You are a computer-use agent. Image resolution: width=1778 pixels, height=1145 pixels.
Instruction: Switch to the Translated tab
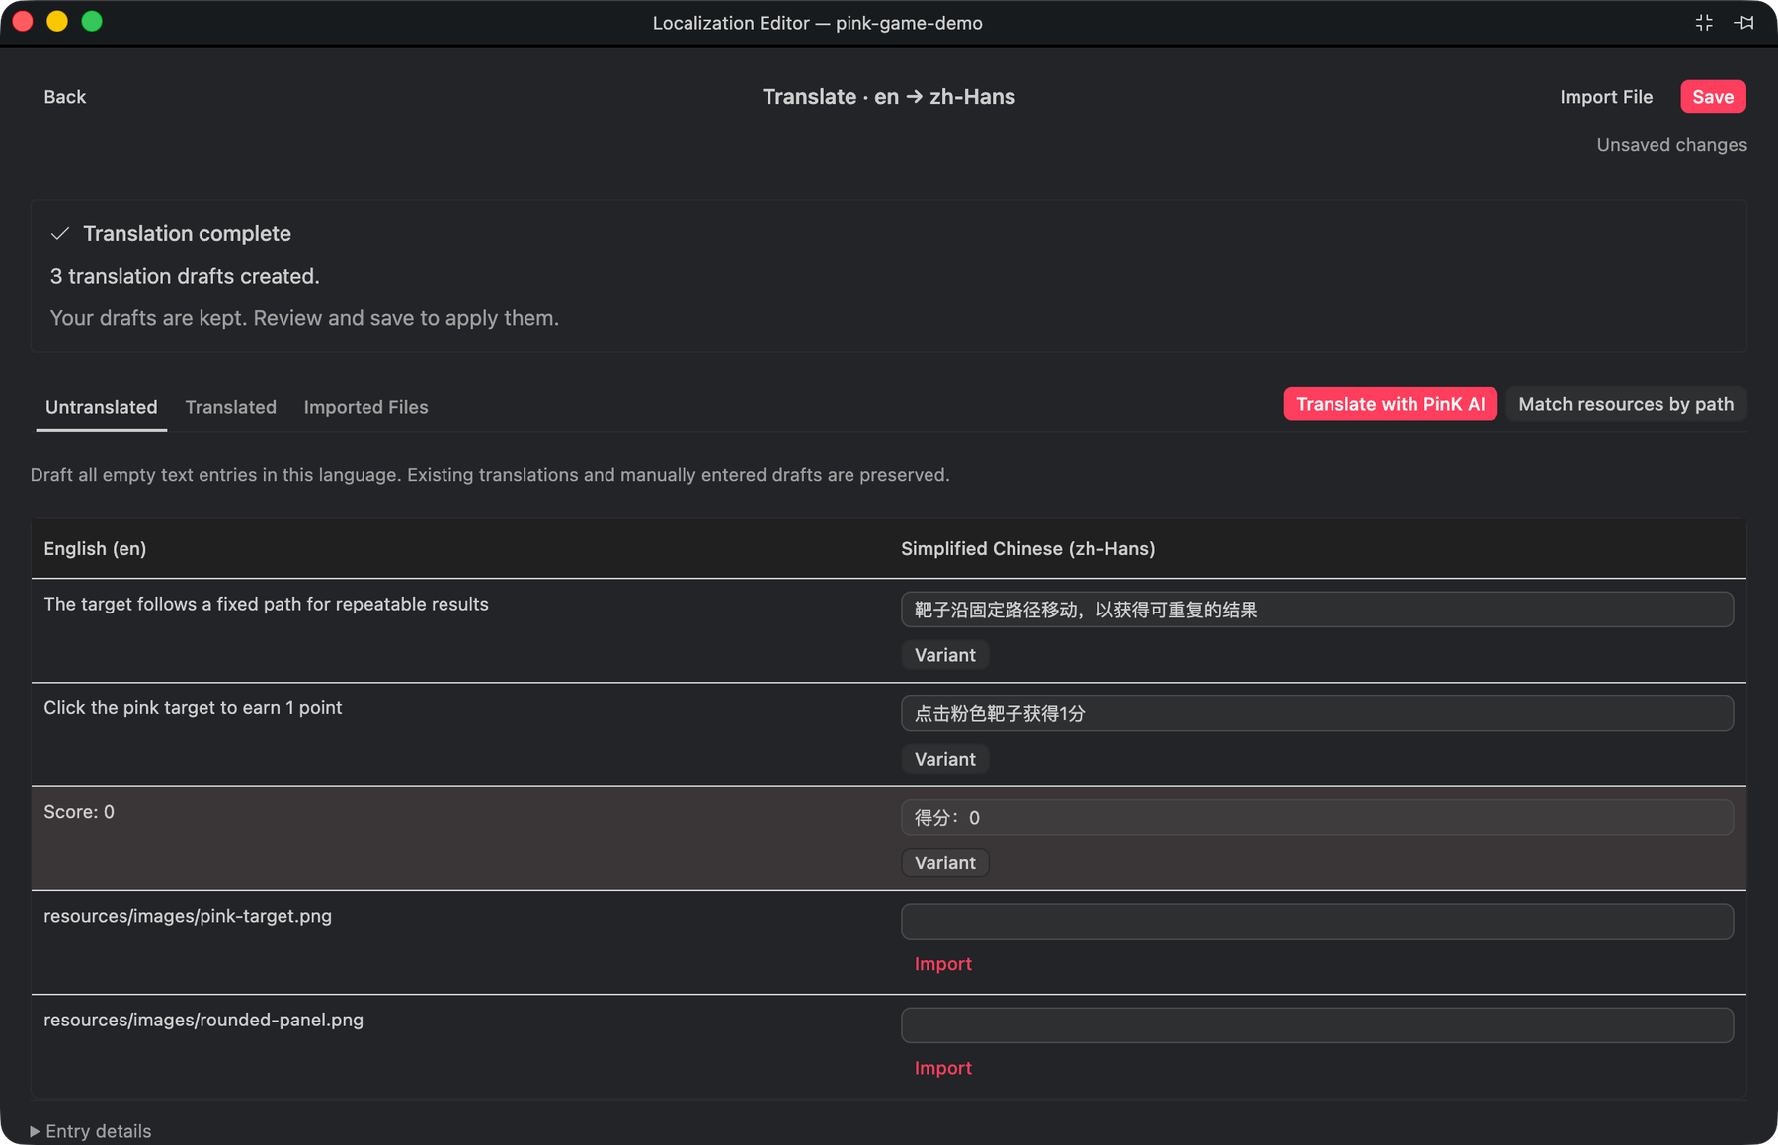[231, 407]
